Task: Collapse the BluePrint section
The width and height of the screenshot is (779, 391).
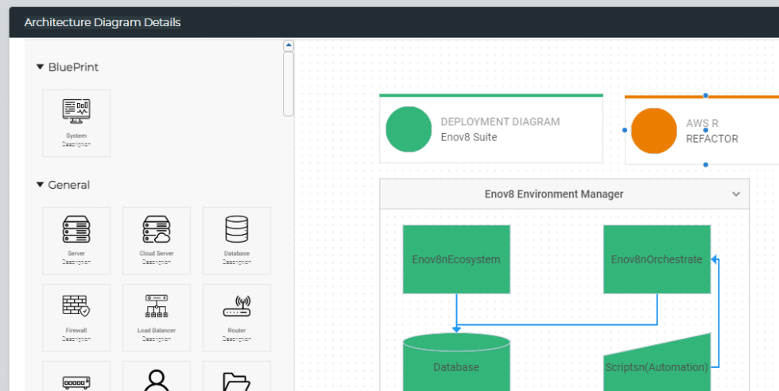Action: click(x=41, y=67)
